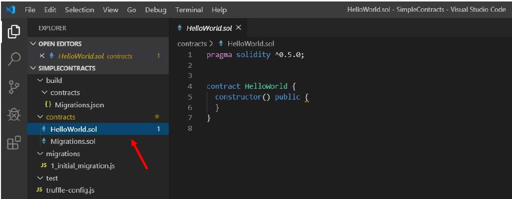Screen dimensions: 512x199
Task: Open the Explorer view in activity bar
Action: coord(14,32)
